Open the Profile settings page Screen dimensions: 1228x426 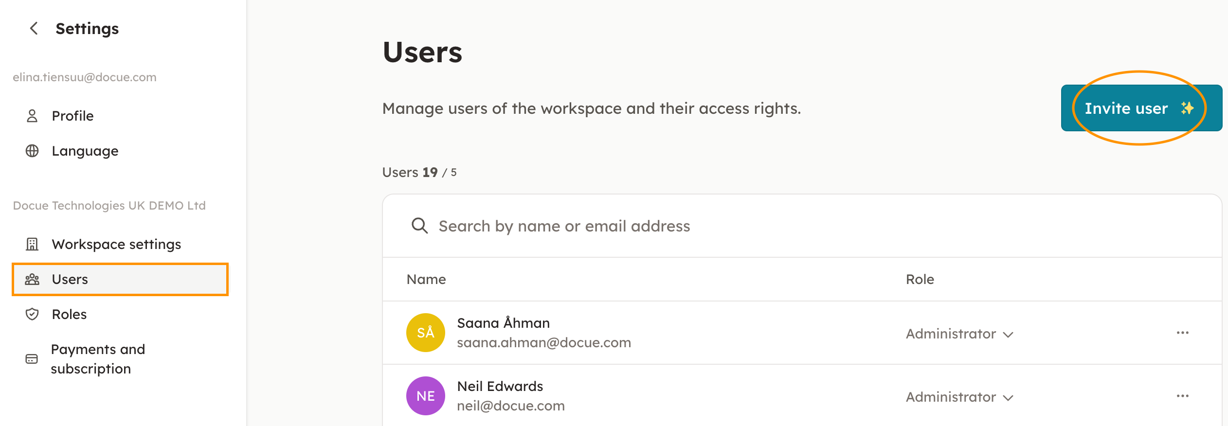[x=72, y=116]
